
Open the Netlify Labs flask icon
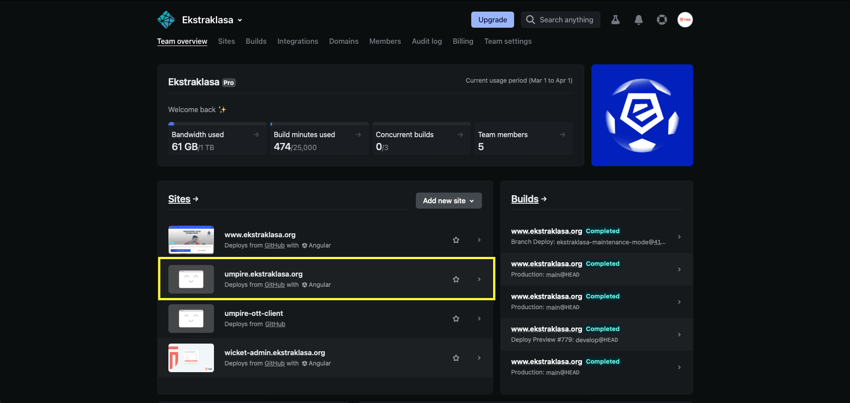(x=616, y=20)
